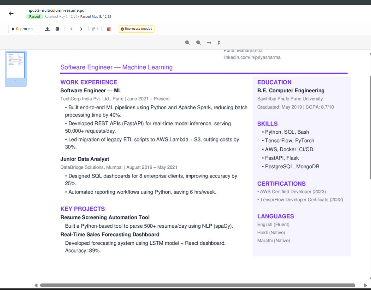Click bullet about REST APIs (FastAPI)
The height and width of the screenshot is (290, 371).
pos(148,127)
